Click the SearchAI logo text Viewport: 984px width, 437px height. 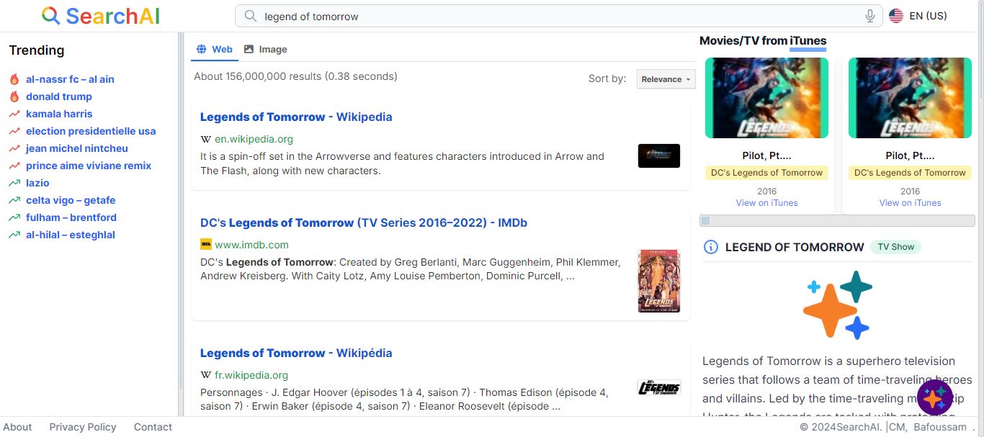112,16
